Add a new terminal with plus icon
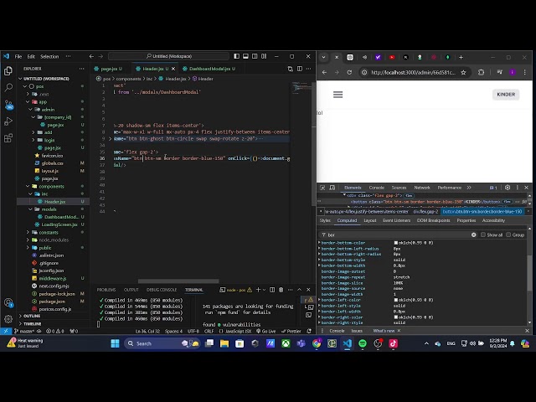536x402 pixels. (259, 290)
